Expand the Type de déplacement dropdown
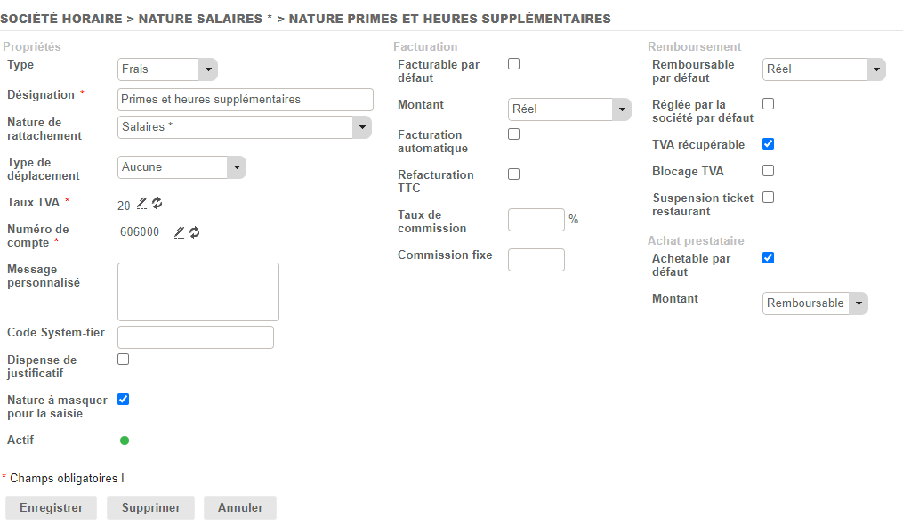 pos(181,167)
